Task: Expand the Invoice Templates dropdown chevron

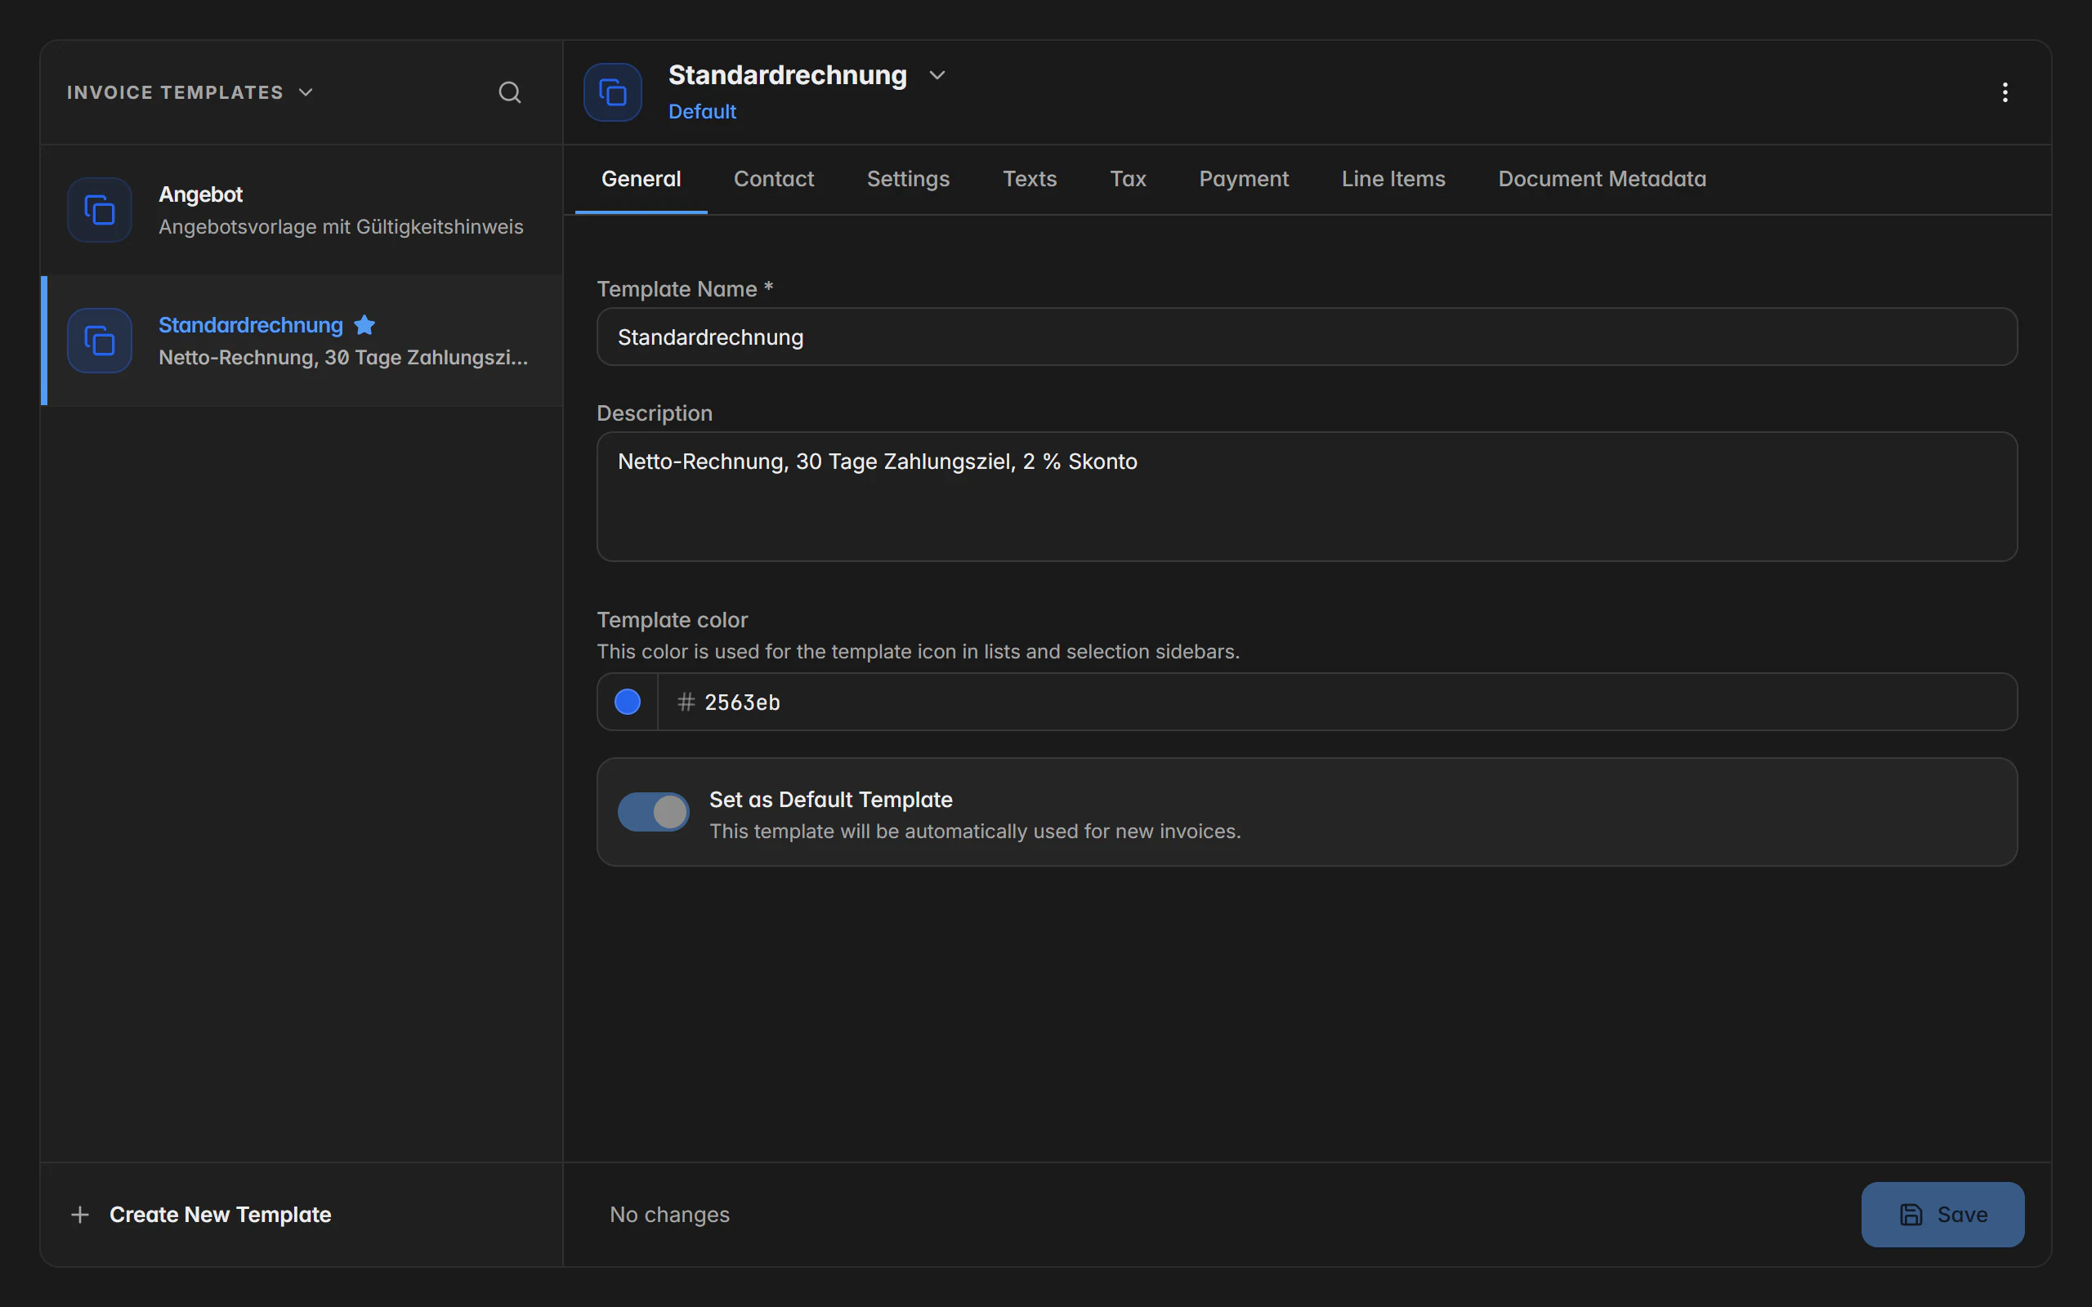Action: 306,92
